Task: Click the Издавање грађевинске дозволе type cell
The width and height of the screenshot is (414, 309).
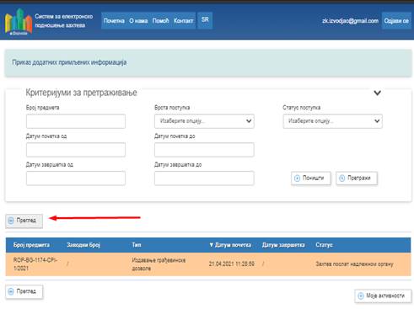Action: coord(159,264)
